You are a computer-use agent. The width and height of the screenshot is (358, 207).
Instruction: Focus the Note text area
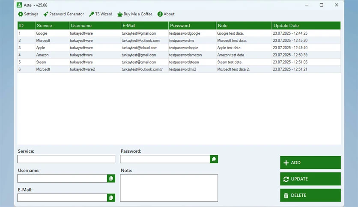(169, 188)
